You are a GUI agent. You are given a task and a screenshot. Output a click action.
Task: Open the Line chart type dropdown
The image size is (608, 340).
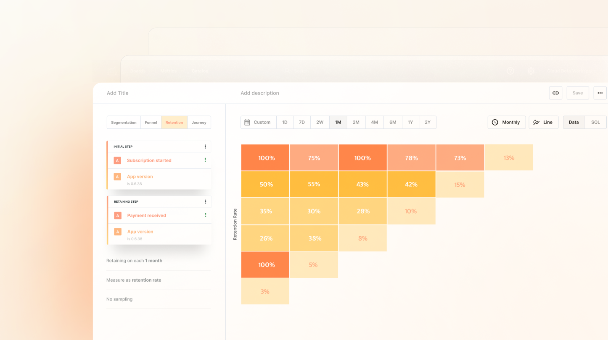tap(543, 122)
